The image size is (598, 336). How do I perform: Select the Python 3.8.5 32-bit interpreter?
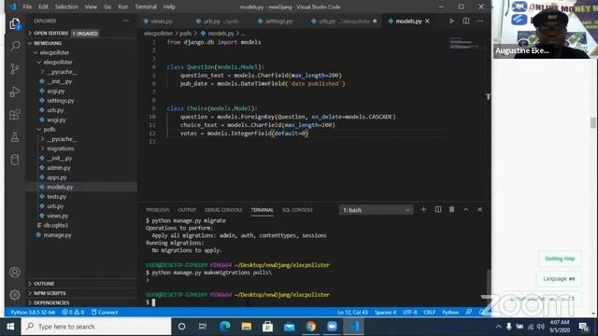(33, 313)
